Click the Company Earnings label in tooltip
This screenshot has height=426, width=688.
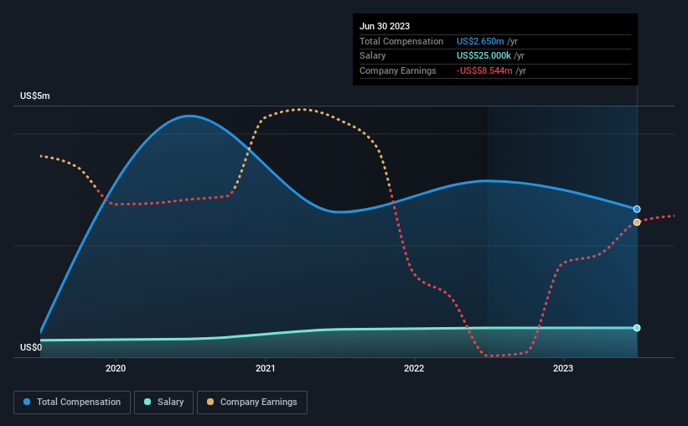coord(398,70)
